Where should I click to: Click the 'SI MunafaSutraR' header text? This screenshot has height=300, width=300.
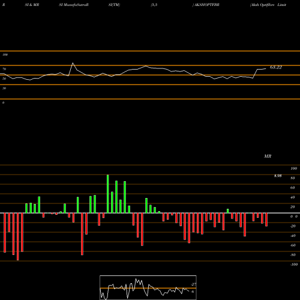(74, 5)
